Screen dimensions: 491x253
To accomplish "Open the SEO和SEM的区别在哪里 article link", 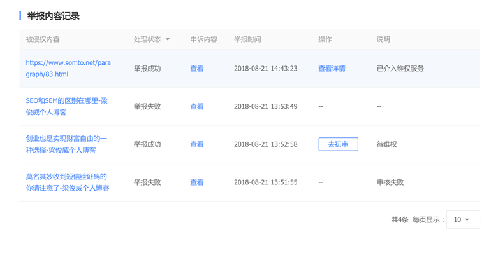I will [x=67, y=107].
